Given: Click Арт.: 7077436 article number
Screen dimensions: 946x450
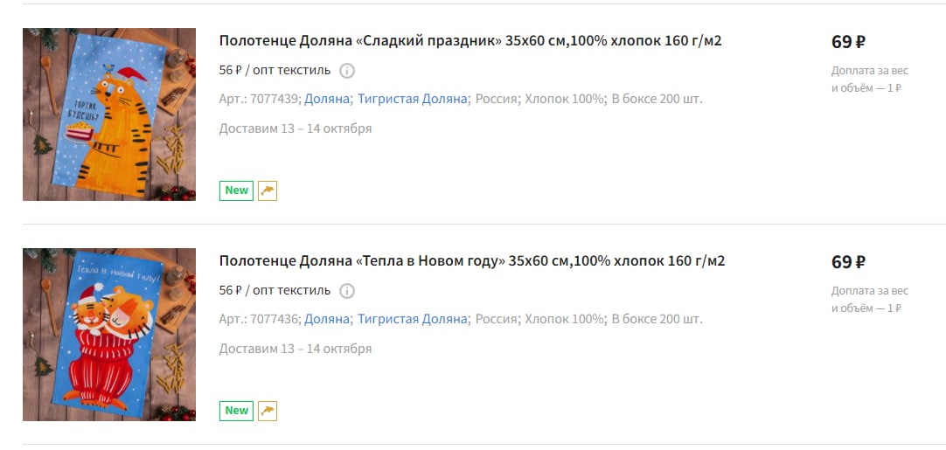Looking at the screenshot, I should pyautogui.click(x=260, y=319).
